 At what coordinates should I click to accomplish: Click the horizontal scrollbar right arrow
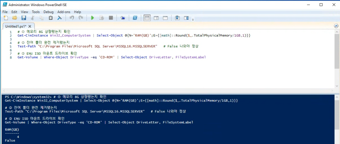point(332,91)
